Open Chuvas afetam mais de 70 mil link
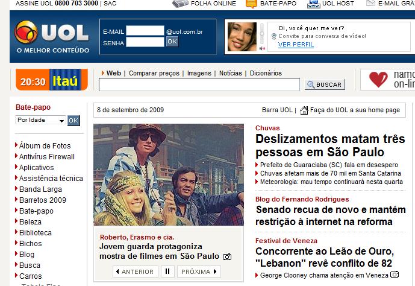415x286 pixels. [331, 173]
